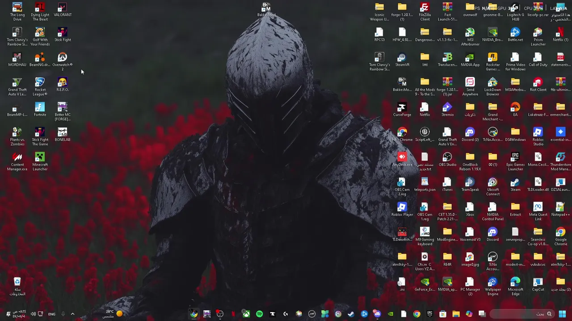The width and height of the screenshot is (572, 321).
Task: Open TeamSpeak desktop shortcut
Action: click(x=470, y=185)
